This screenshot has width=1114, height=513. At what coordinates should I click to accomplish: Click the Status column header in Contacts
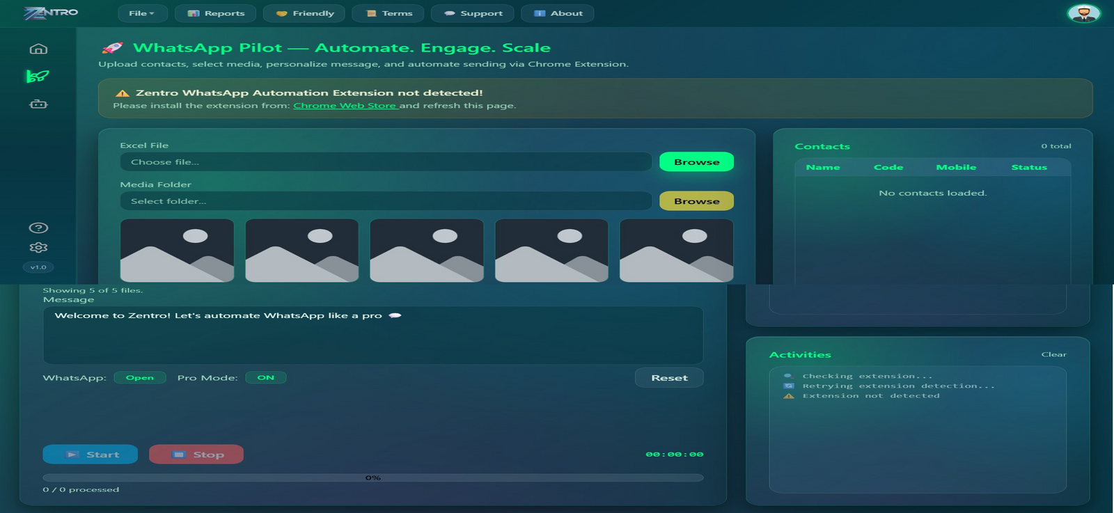(x=1029, y=167)
